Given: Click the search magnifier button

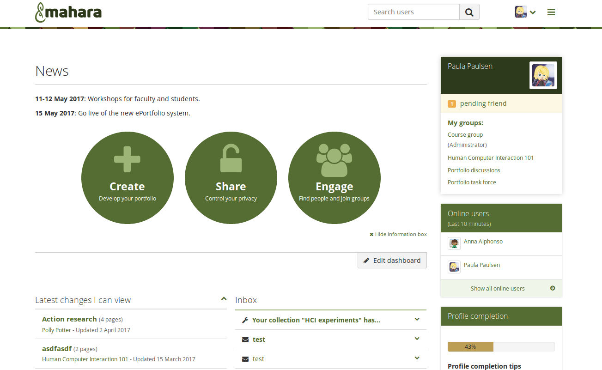Looking at the screenshot, I should (469, 12).
